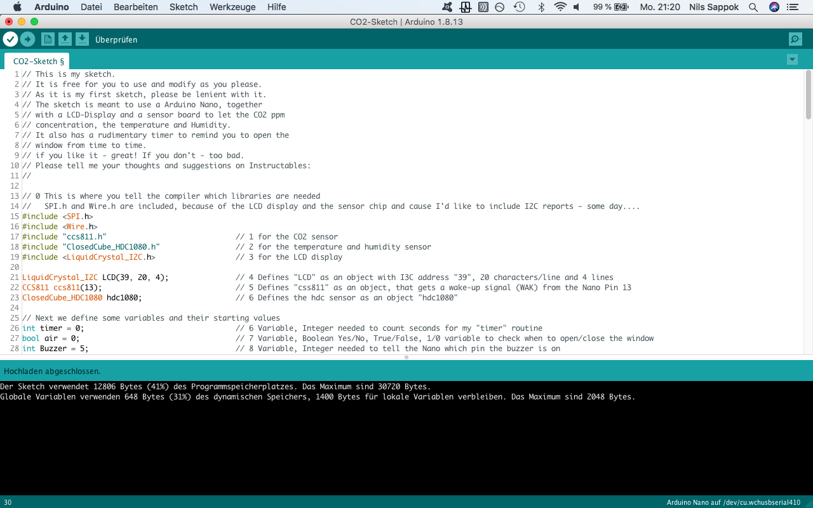Open the Bluetooth menu bar icon

pyautogui.click(x=541, y=7)
